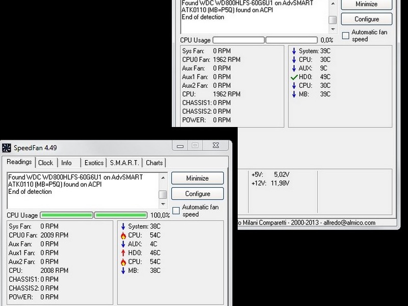Image resolution: width=408 pixels, height=306 pixels.
Task: Click the red up arrow next to HD0 46C
Action: tap(123, 253)
